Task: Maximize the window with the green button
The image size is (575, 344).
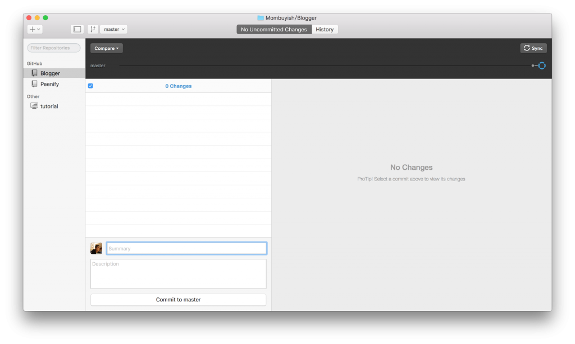Action: click(45, 17)
